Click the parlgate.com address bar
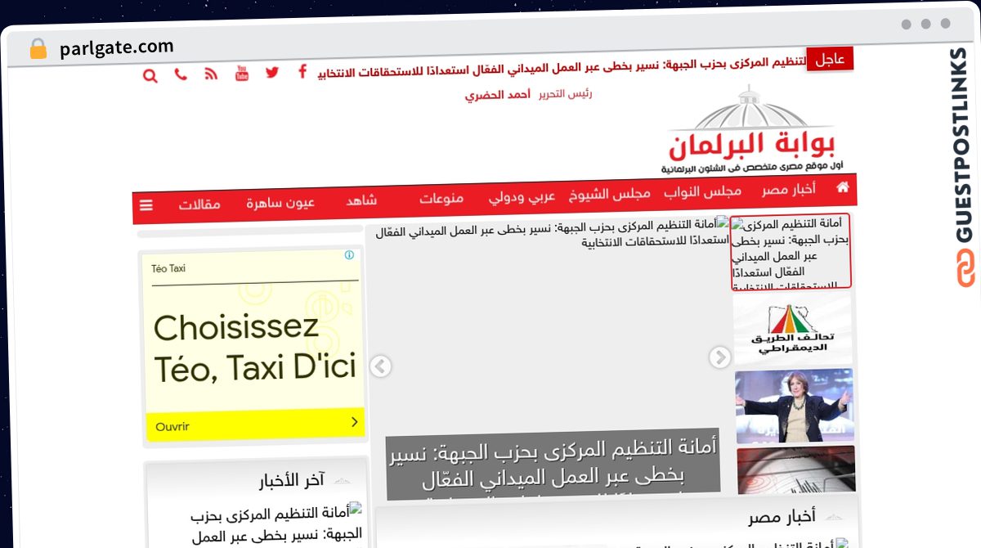 click(117, 48)
